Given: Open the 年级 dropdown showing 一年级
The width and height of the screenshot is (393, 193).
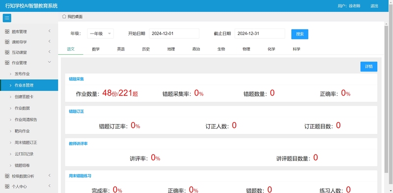Looking at the screenshot, I should point(100,33).
